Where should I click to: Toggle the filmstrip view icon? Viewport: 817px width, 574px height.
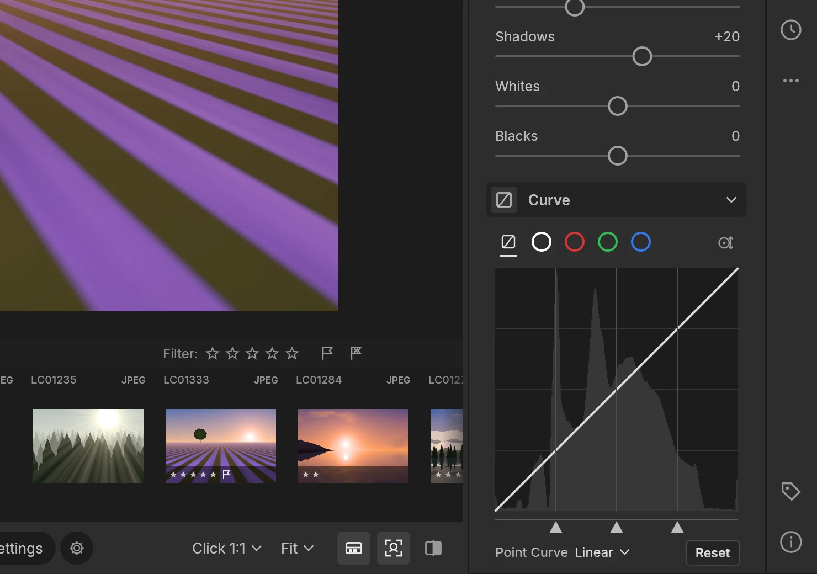coord(354,548)
